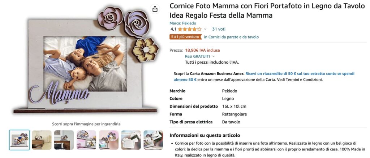Click the product title Cornice Foto Mamma
Screen dimensions: 370x158
tap(267, 11)
